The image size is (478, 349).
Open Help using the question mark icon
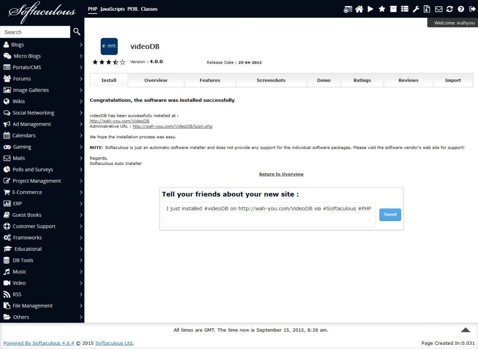click(461, 9)
